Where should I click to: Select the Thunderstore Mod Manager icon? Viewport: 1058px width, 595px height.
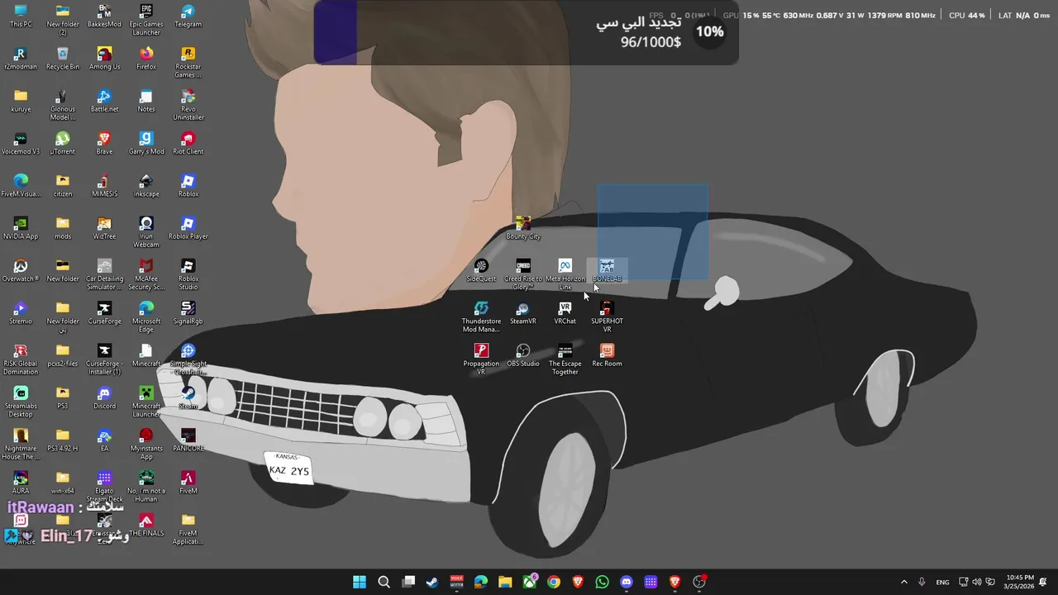(481, 317)
